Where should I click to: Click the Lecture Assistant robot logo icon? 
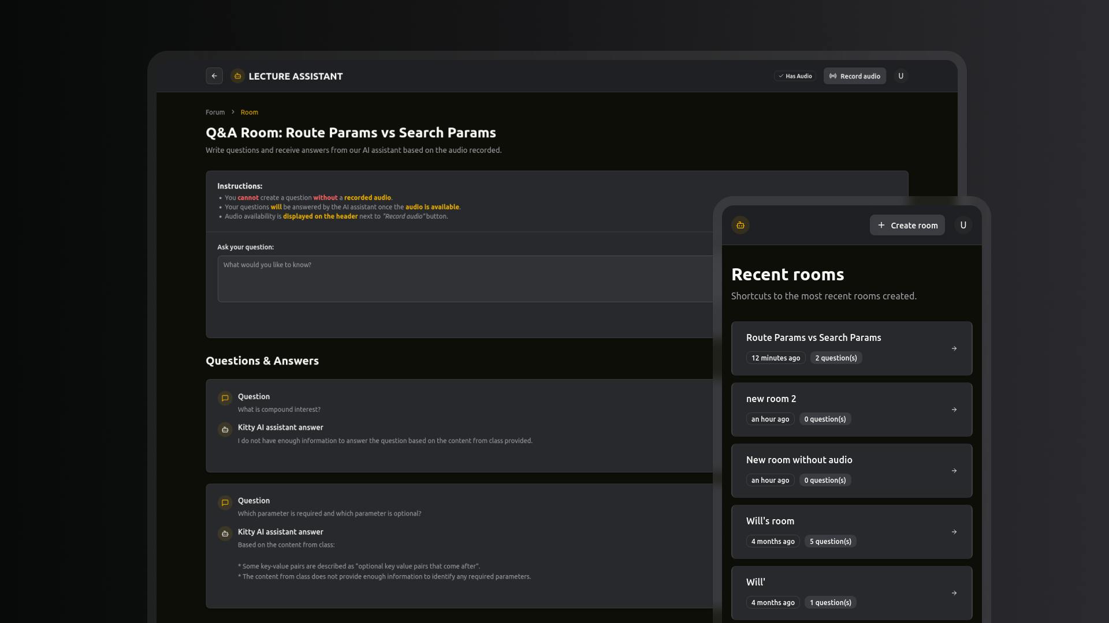(x=237, y=76)
